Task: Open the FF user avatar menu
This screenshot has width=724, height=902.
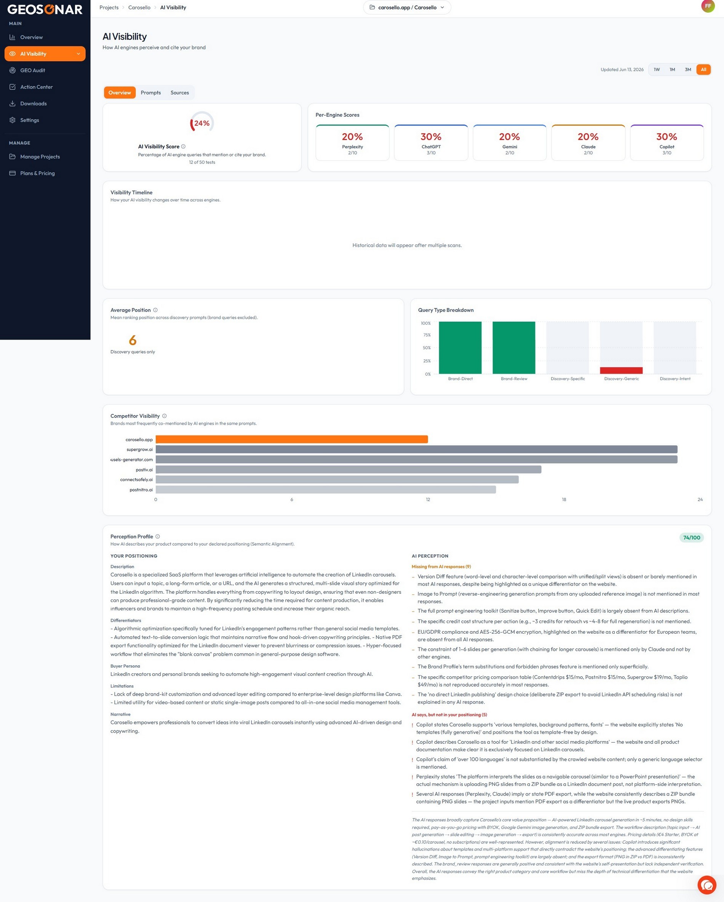Action: (x=708, y=6)
